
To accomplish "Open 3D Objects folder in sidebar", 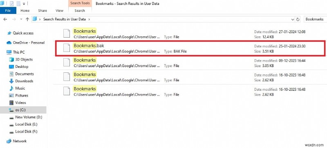I will click(24, 60).
